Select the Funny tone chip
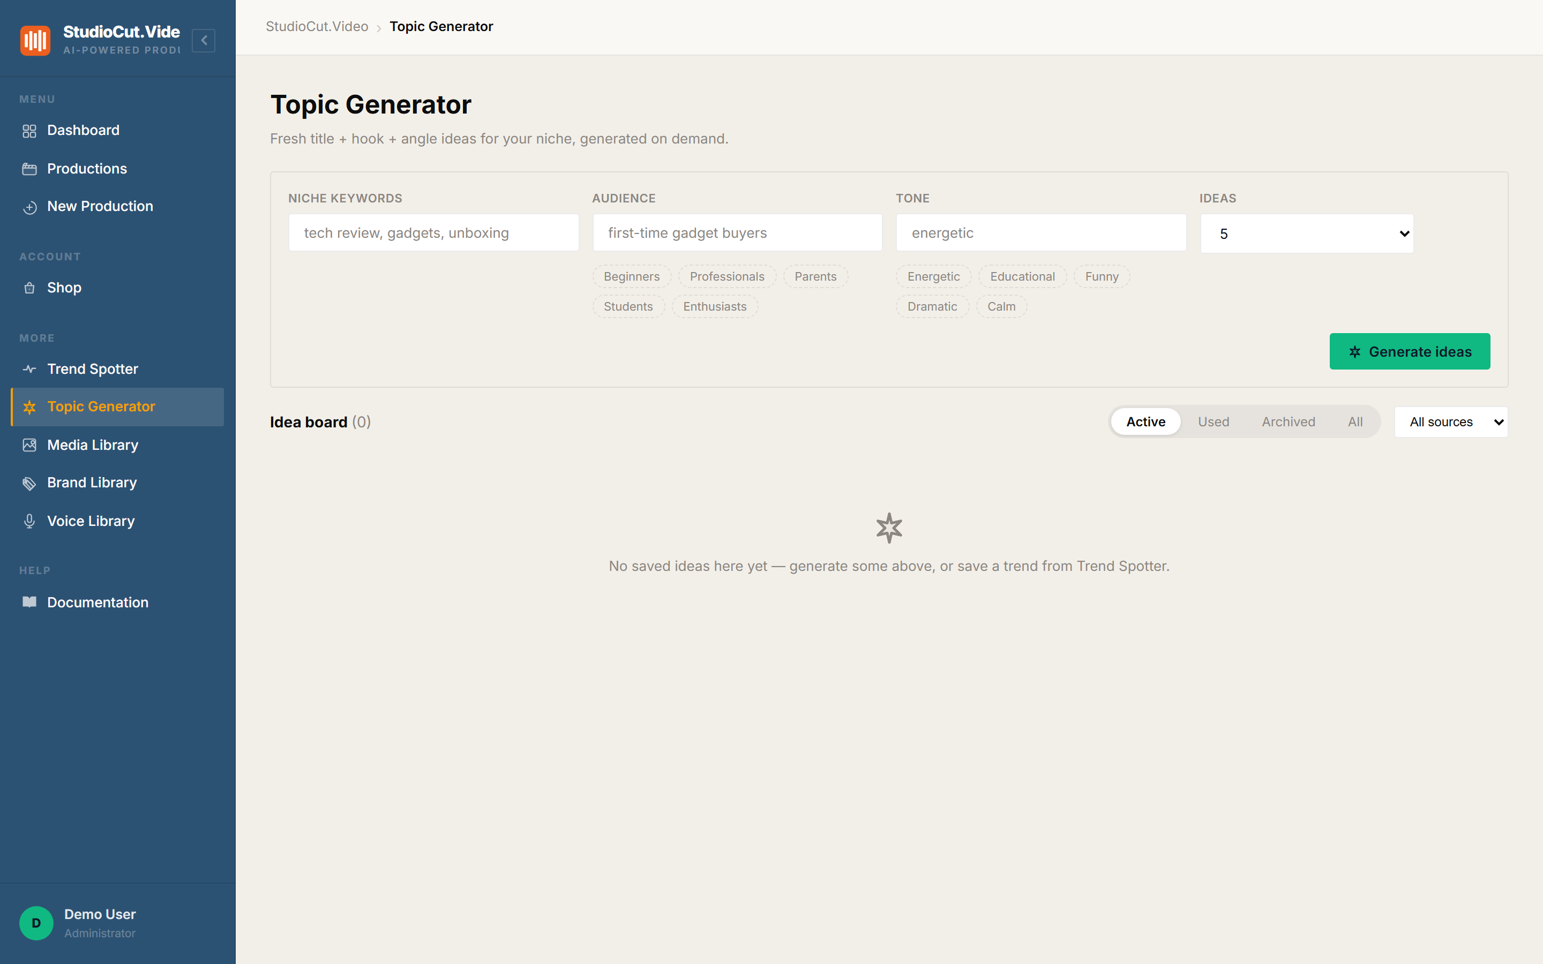The width and height of the screenshot is (1543, 964). coord(1102,277)
